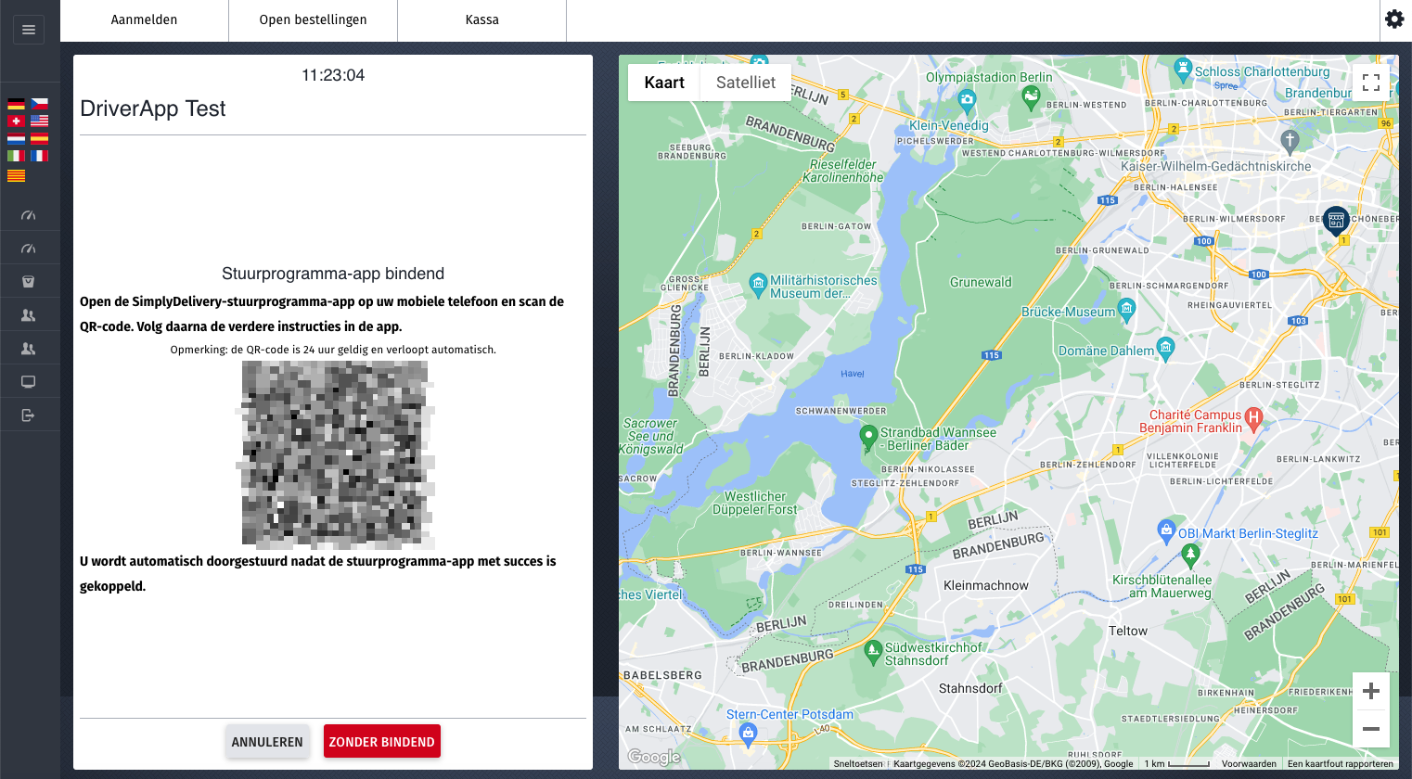
Task: Open the shopping bag orders icon
Action: pos(29,282)
